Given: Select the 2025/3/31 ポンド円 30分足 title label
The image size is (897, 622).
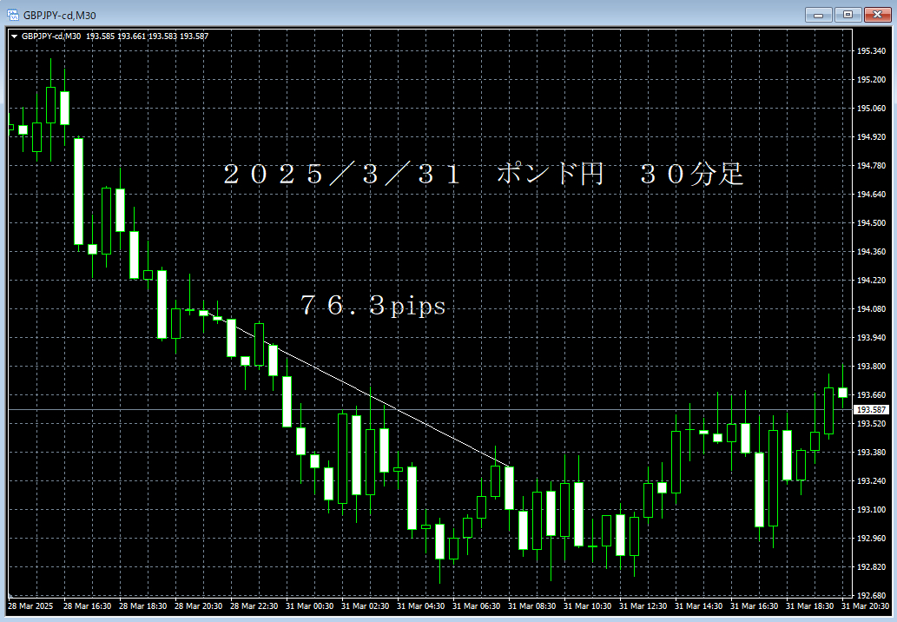Looking at the screenshot, I should click(484, 174).
